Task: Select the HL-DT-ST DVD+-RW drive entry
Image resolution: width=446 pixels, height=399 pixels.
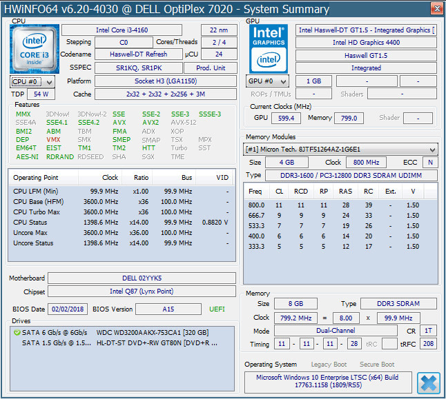Action: click(122, 343)
